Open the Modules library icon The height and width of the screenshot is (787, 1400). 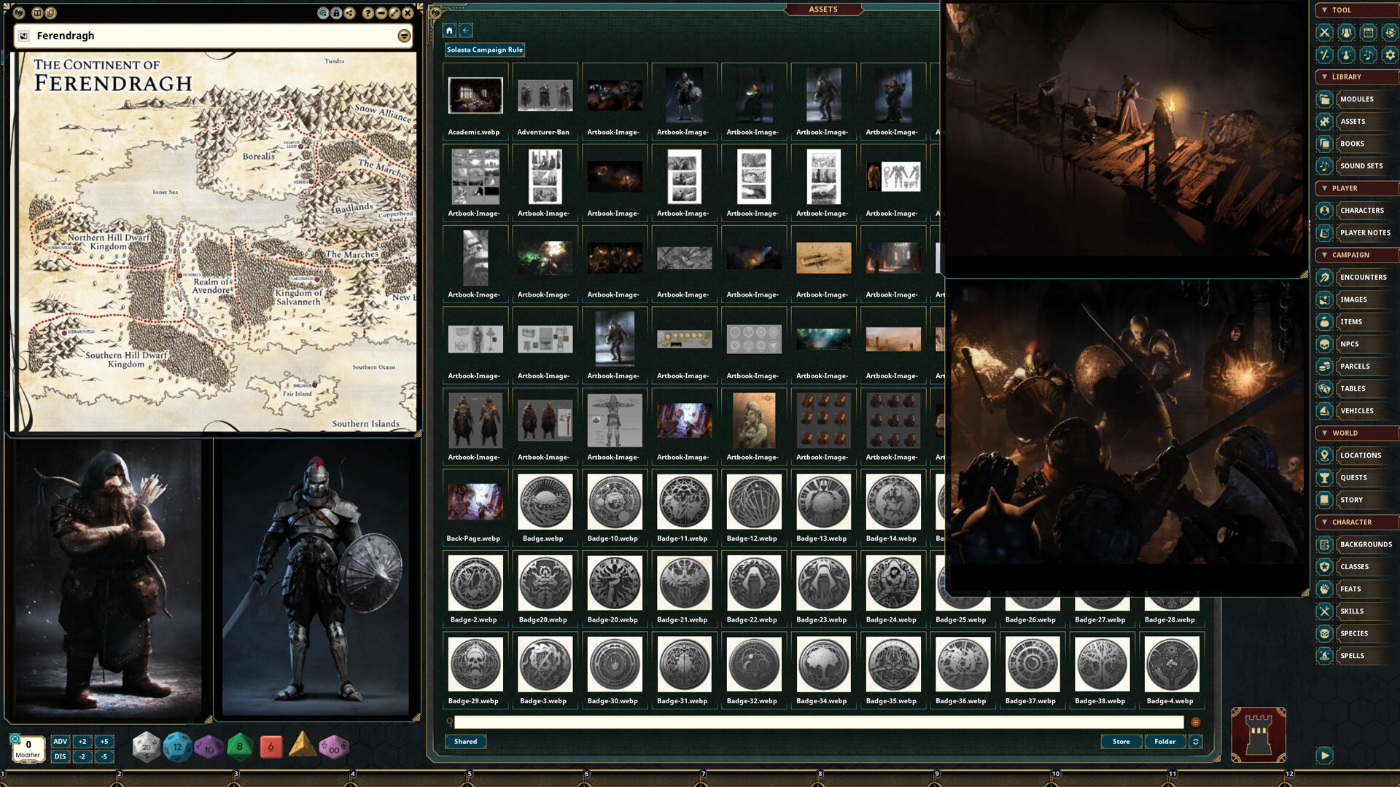(1325, 99)
